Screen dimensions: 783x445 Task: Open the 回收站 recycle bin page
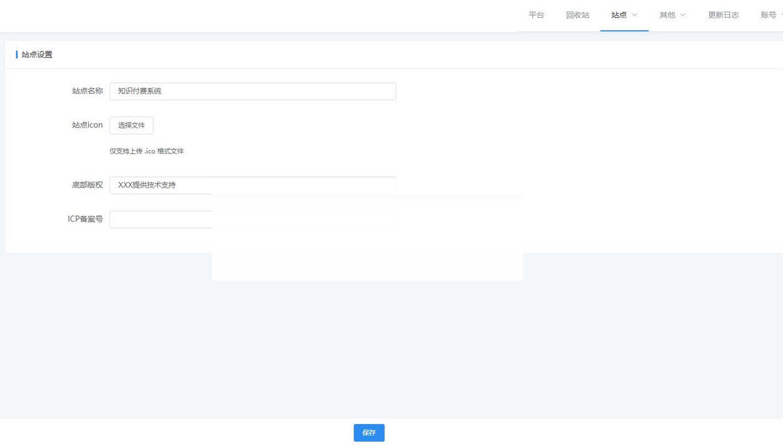pos(577,15)
